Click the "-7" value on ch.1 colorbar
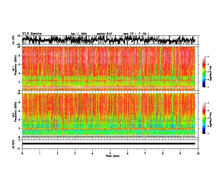 click(x=208, y=87)
